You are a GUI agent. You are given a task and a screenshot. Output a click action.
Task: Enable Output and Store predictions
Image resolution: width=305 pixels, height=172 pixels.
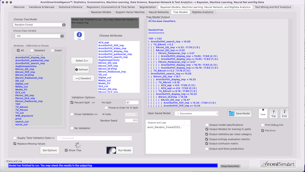pyautogui.click(x=207, y=149)
